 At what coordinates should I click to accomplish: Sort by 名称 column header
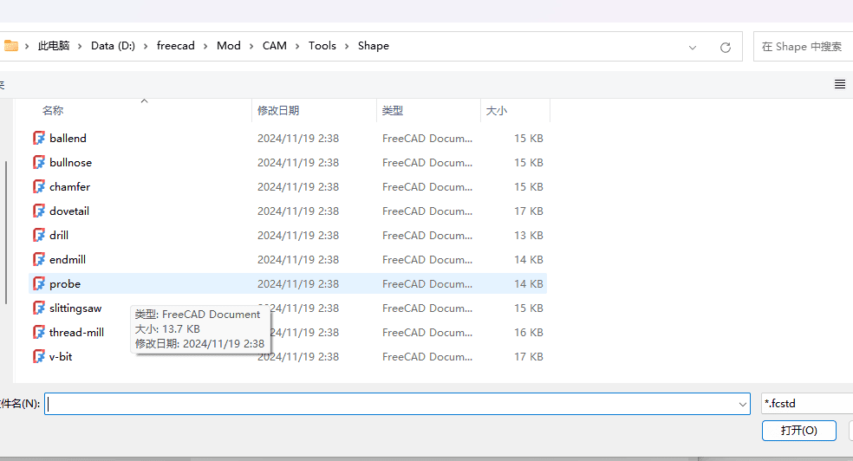coord(53,111)
